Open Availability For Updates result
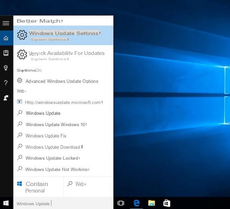This screenshot has height=209, width=230. pyautogui.click(x=63, y=55)
